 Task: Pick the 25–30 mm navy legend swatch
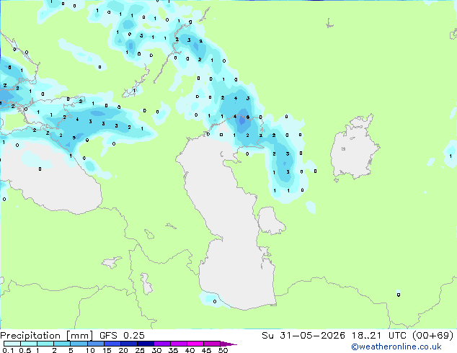click(x=146, y=344)
